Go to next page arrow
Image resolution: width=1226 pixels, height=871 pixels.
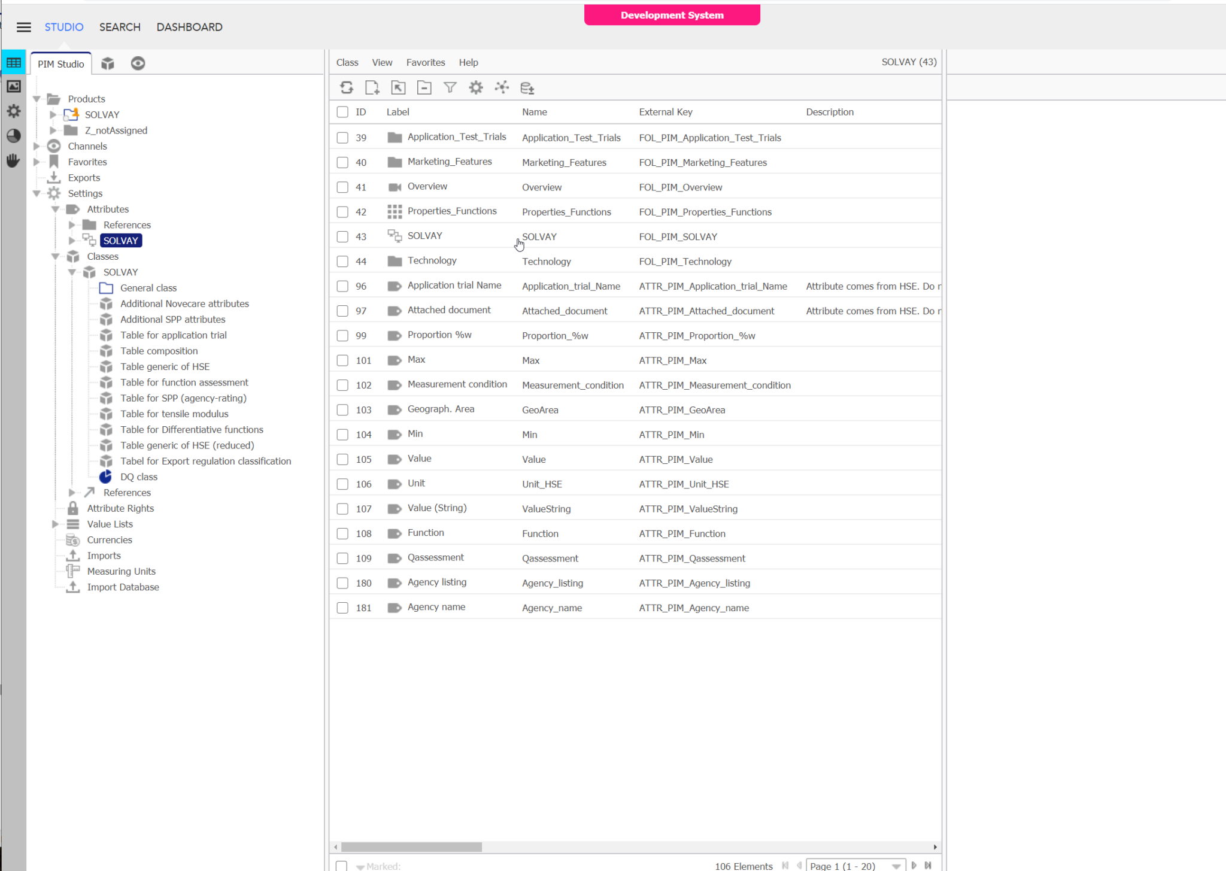914,866
